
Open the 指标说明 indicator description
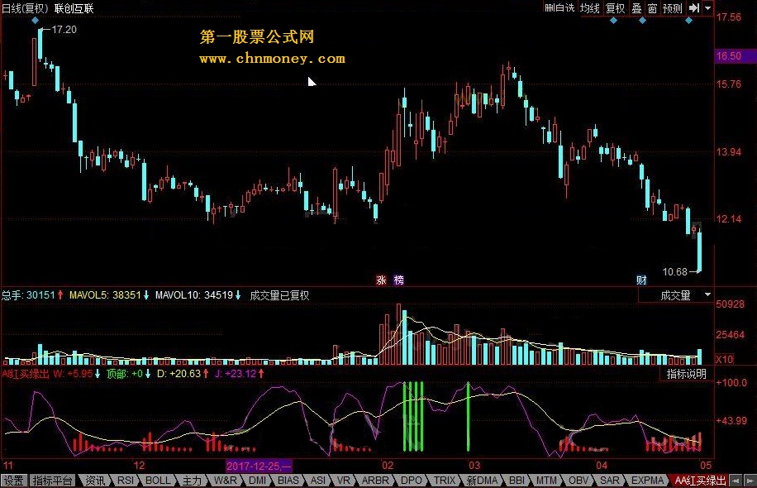coord(686,374)
